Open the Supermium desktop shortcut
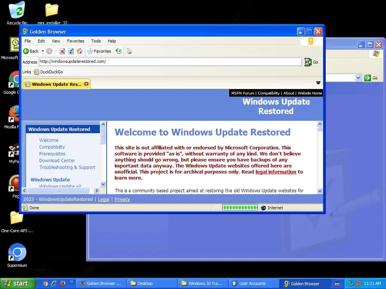 [x=17, y=255]
